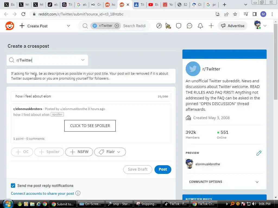Click the Advertise button
The height and width of the screenshot is (208, 278).
(x=233, y=26)
